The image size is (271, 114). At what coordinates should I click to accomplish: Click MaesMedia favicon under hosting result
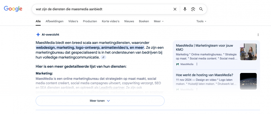177,90
